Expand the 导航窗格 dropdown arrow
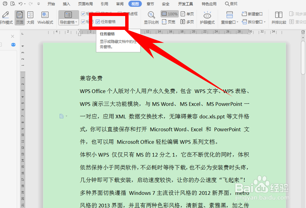The width and height of the screenshot is (306, 208). click(x=76, y=22)
